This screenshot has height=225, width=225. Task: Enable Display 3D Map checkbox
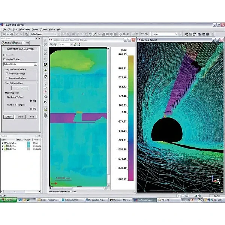click(4, 59)
